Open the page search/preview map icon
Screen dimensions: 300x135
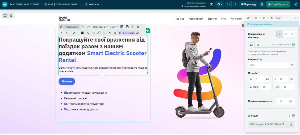[211, 4]
